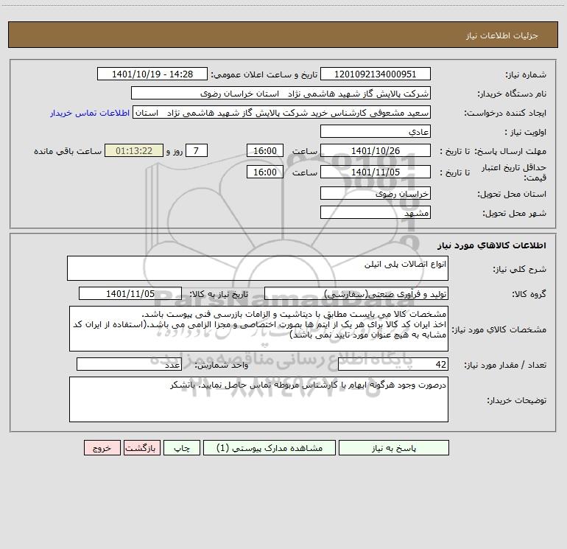Select the شماره نیاز number field
This screenshot has width=567, height=549.
click(x=376, y=74)
